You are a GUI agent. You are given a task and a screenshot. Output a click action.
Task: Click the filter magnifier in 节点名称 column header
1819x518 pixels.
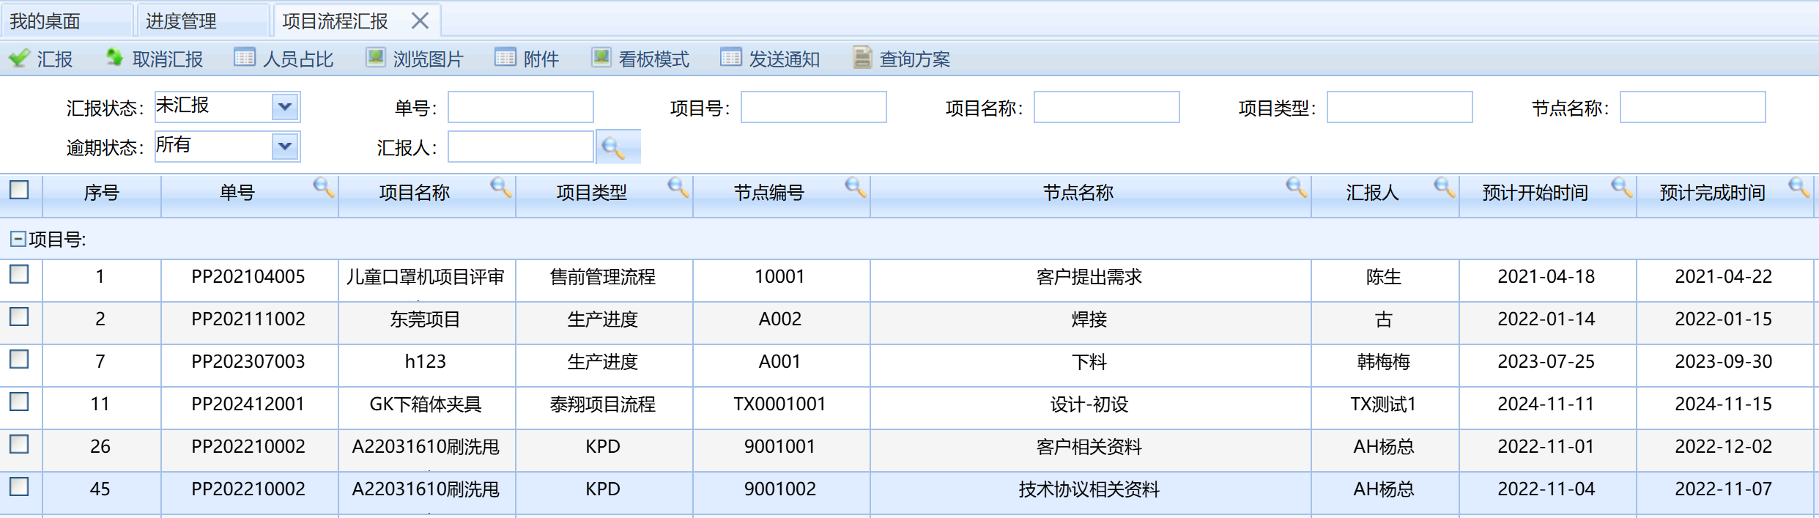point(1295,188)
